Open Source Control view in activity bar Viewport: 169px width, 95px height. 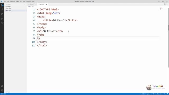(2, 14)
